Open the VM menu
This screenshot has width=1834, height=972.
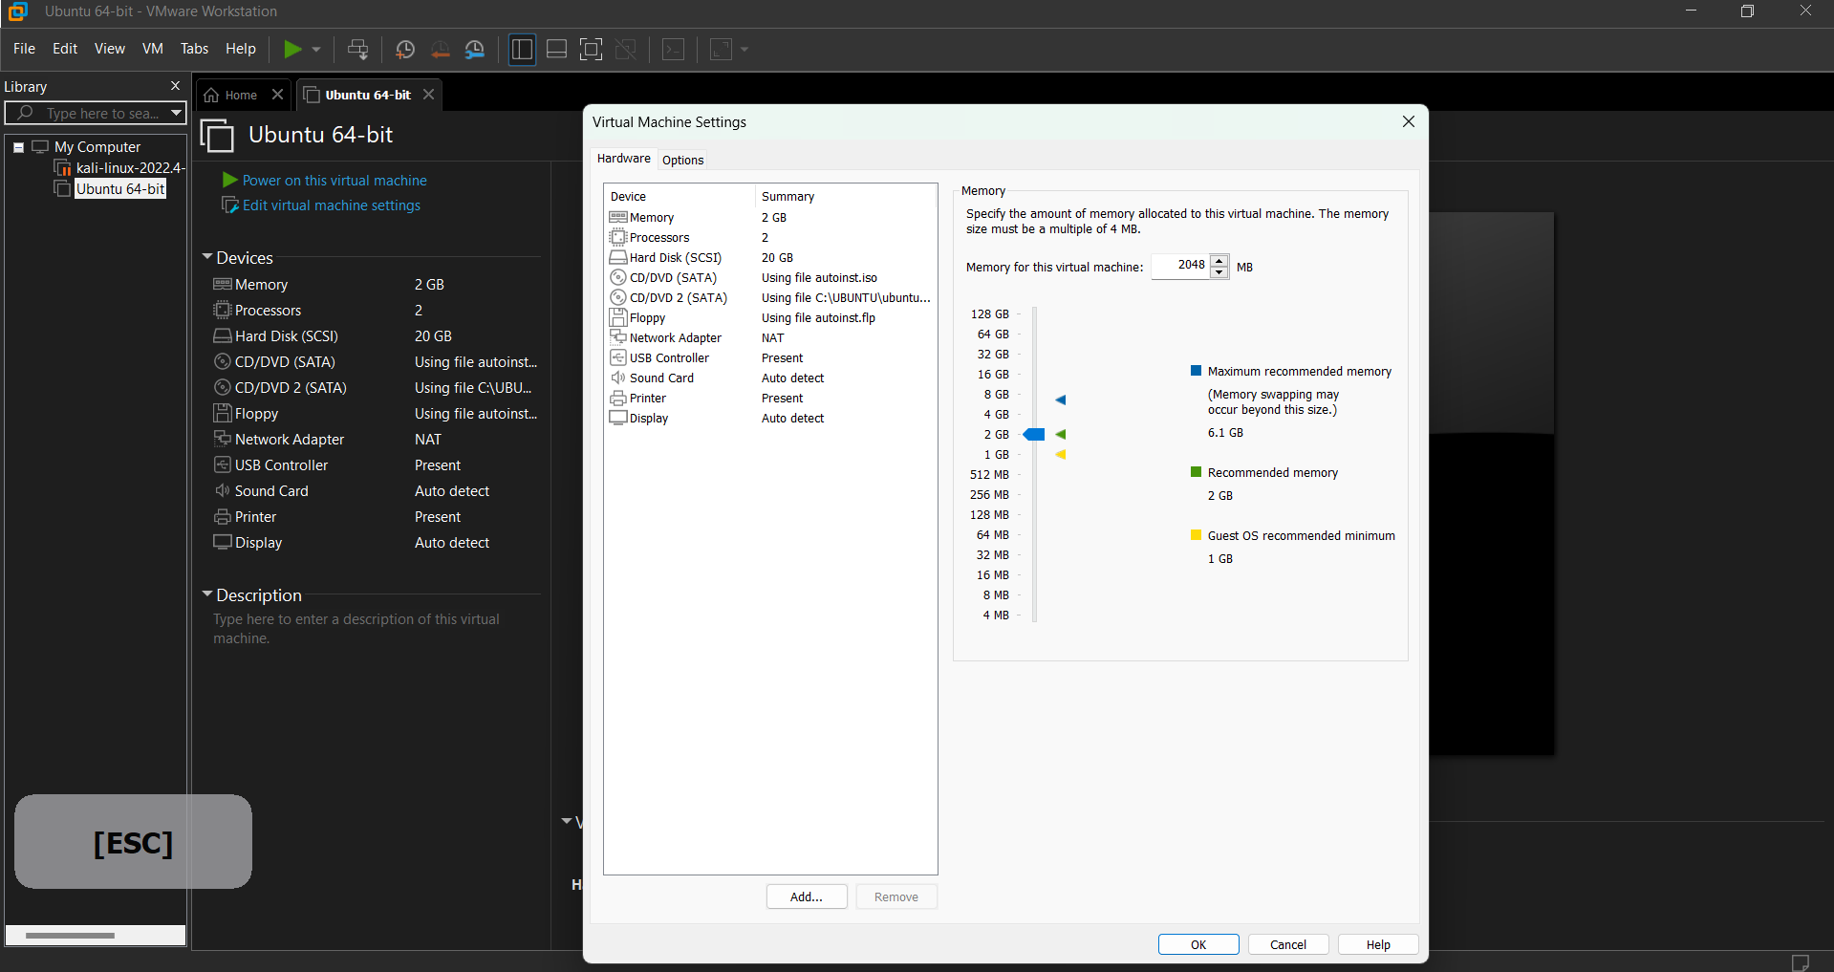click(152, 49)
